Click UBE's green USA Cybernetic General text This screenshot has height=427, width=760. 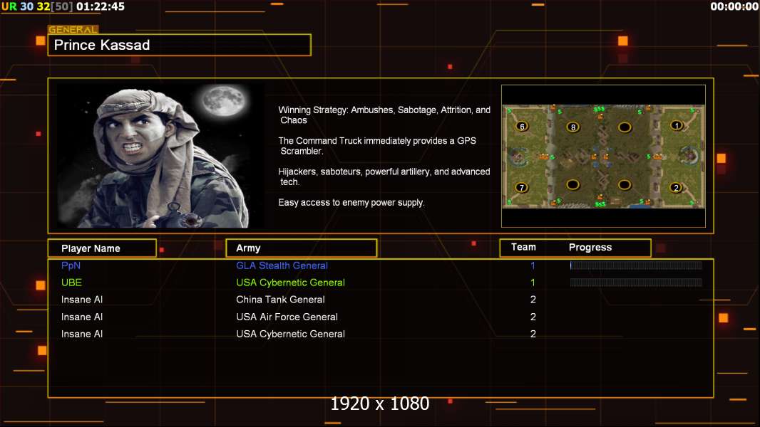pyautogui.click(x=290, y=283)
